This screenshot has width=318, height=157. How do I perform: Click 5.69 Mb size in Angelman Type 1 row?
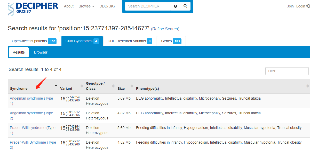point(124,98)
